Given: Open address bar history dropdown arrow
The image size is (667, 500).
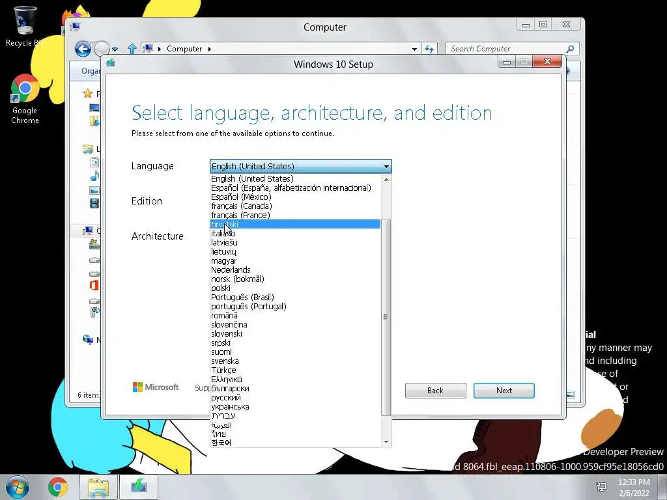Looking at the screenshot, I should (414, 49).
